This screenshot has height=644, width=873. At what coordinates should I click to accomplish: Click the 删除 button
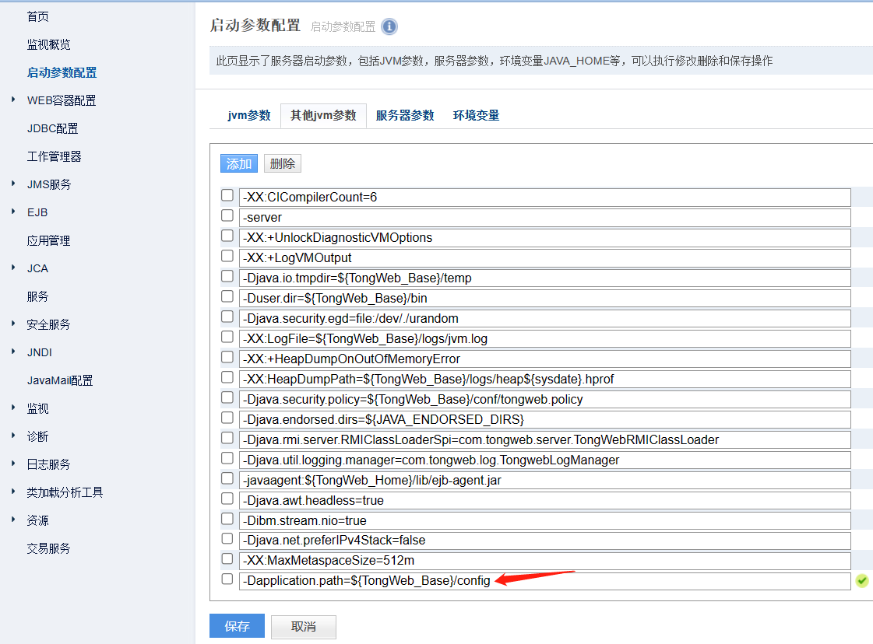pos(282,163)
